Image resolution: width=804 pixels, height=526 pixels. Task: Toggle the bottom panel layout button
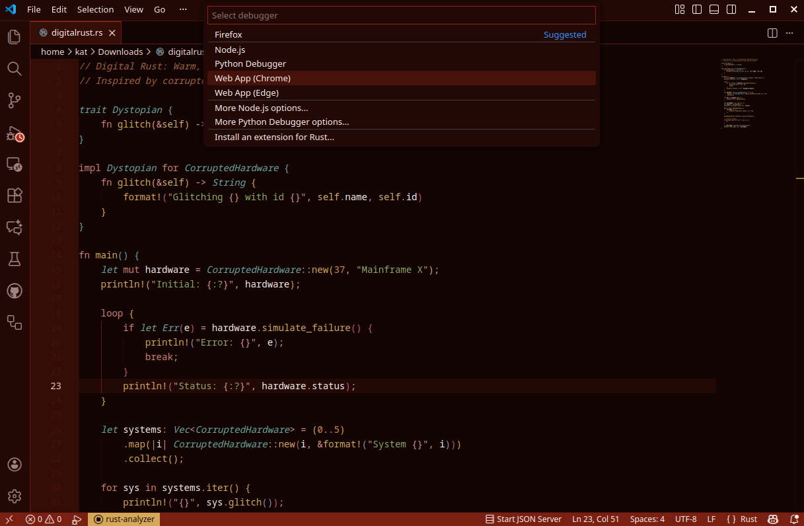pyautogui.click(x=714, y=9)
